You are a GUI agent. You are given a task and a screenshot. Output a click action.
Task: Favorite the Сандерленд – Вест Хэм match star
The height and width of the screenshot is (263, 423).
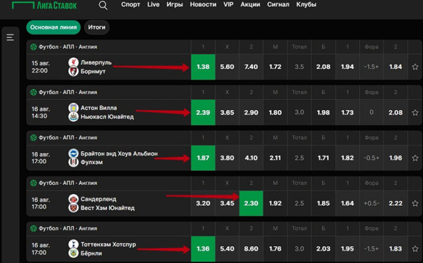coord(415,203)
